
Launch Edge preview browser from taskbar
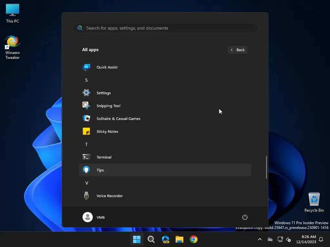coord(165,239)
